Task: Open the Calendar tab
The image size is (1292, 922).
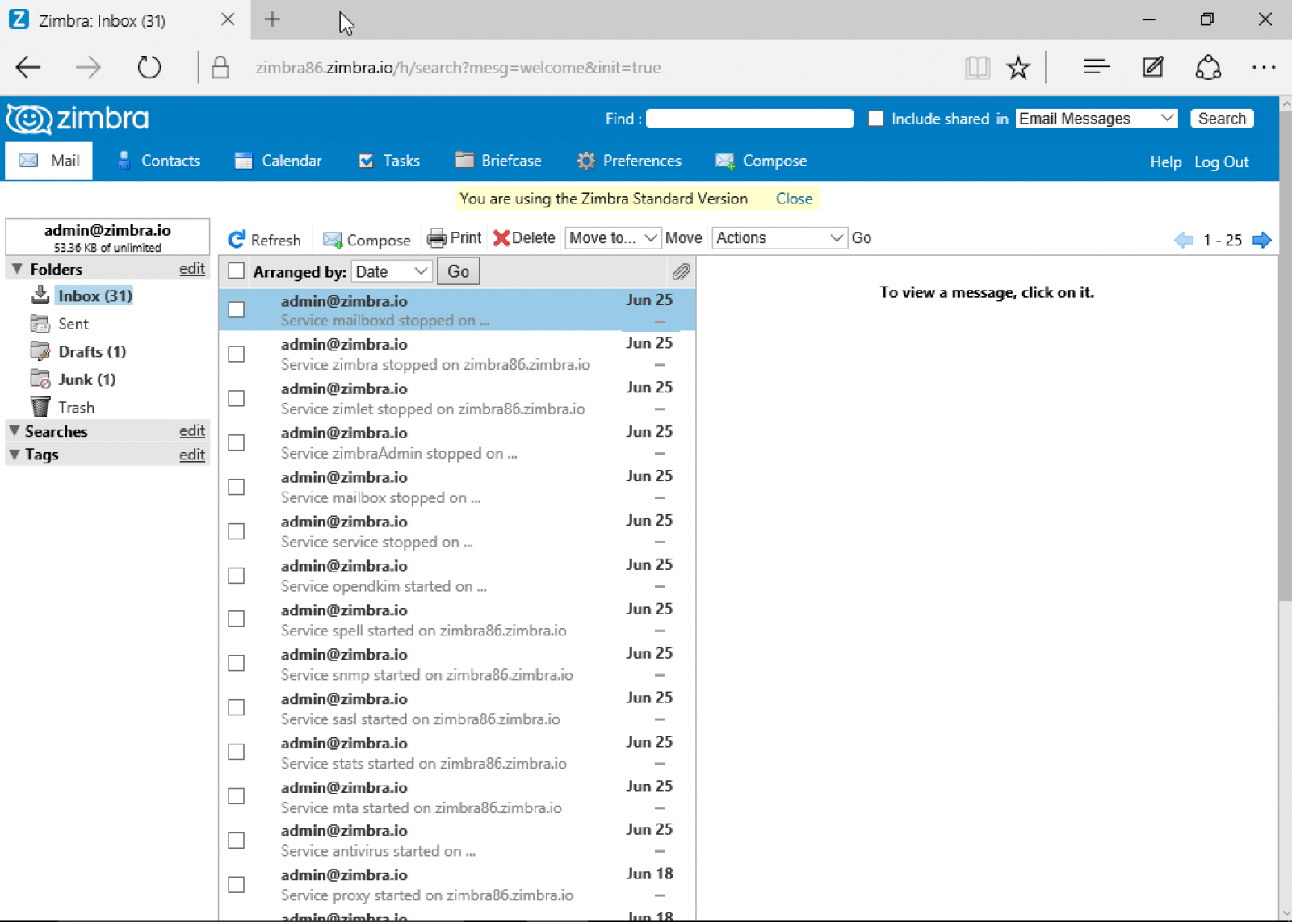Action: click(x=279, y=161)
